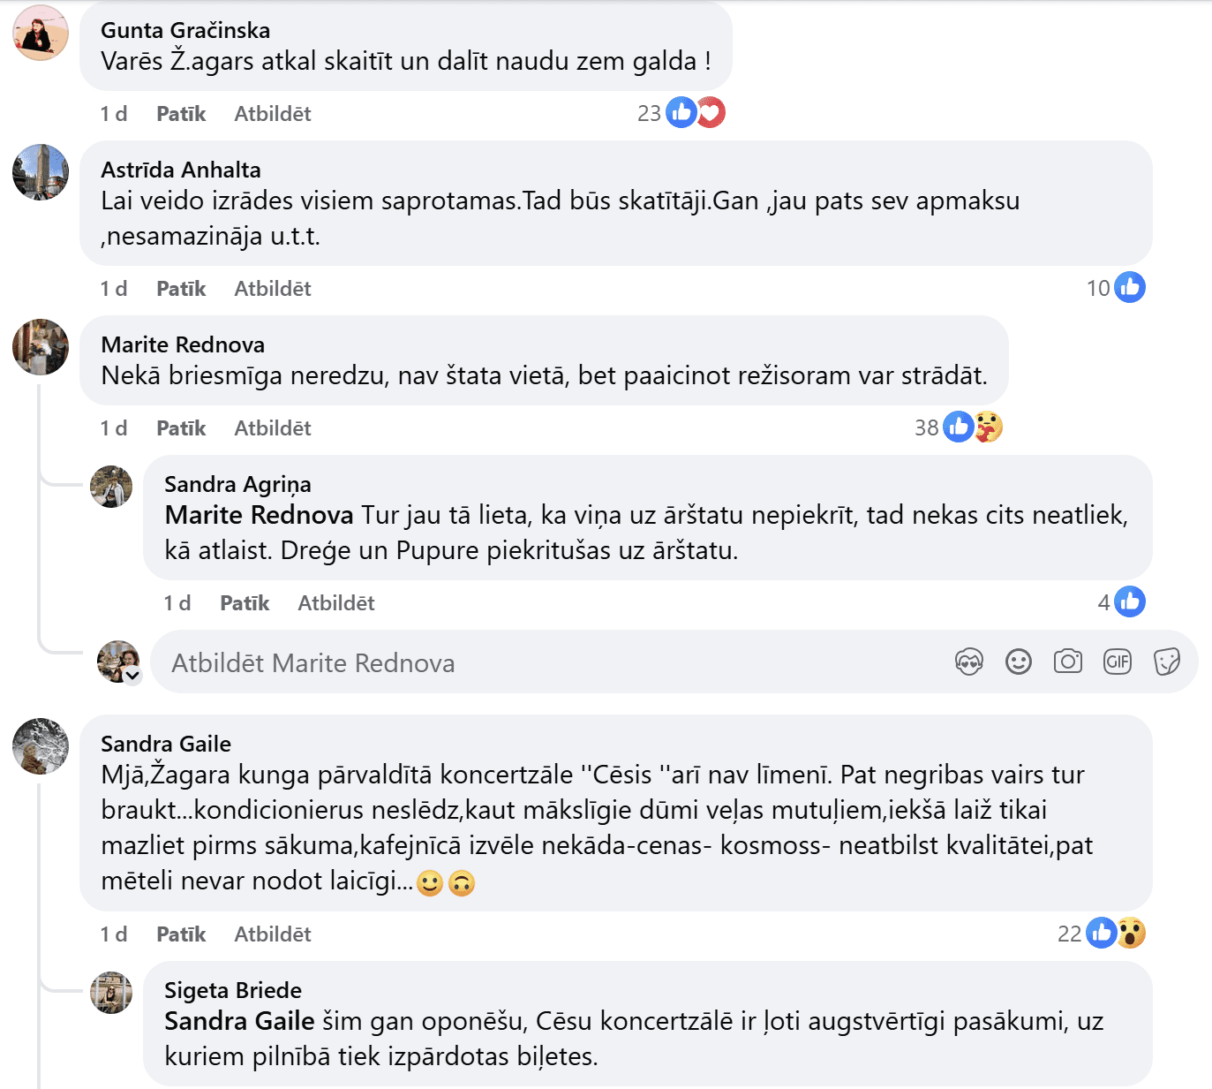Viewport: 1212px width, 1089px height.
Task: Open Sigeta Briede's profile name link
Action: [x=233, y=990]
